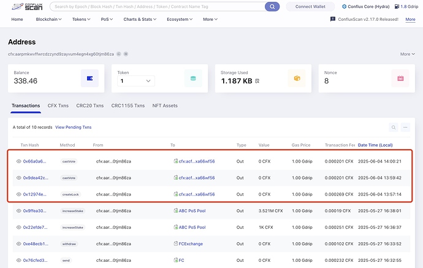Click the Nonce calendar icon
Viewport: 423px width, 268px height.
pyautogui.click(x=400, y=78)
